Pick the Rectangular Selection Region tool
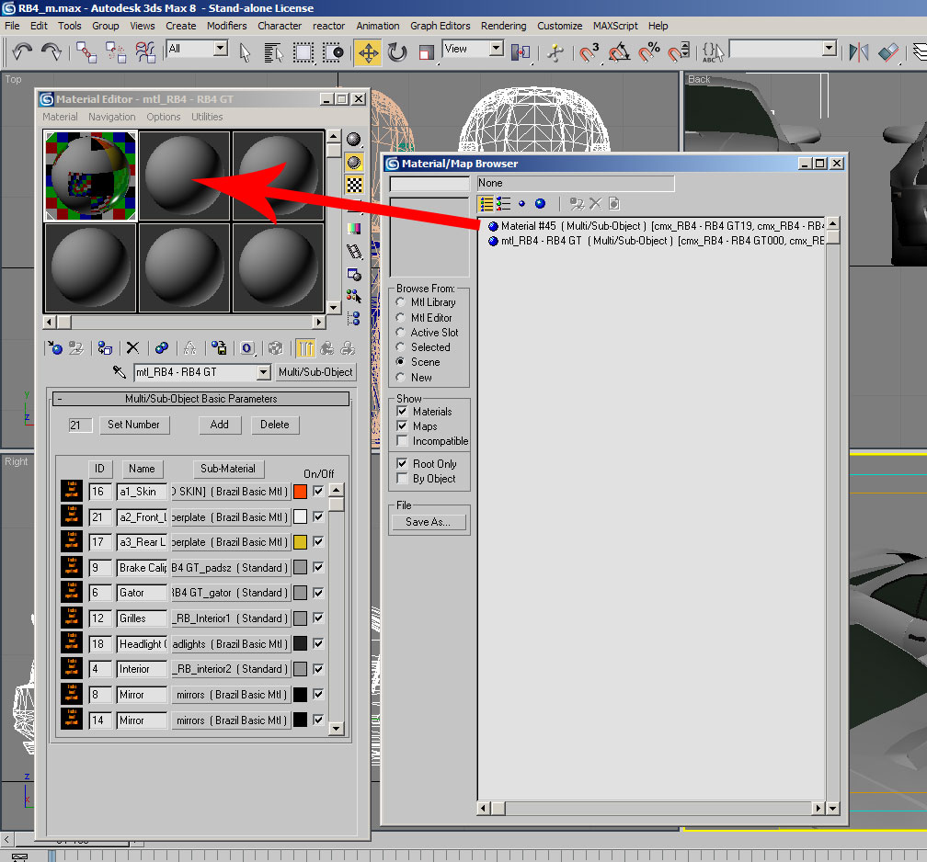927x862 pixels. [x=303, y=52]
